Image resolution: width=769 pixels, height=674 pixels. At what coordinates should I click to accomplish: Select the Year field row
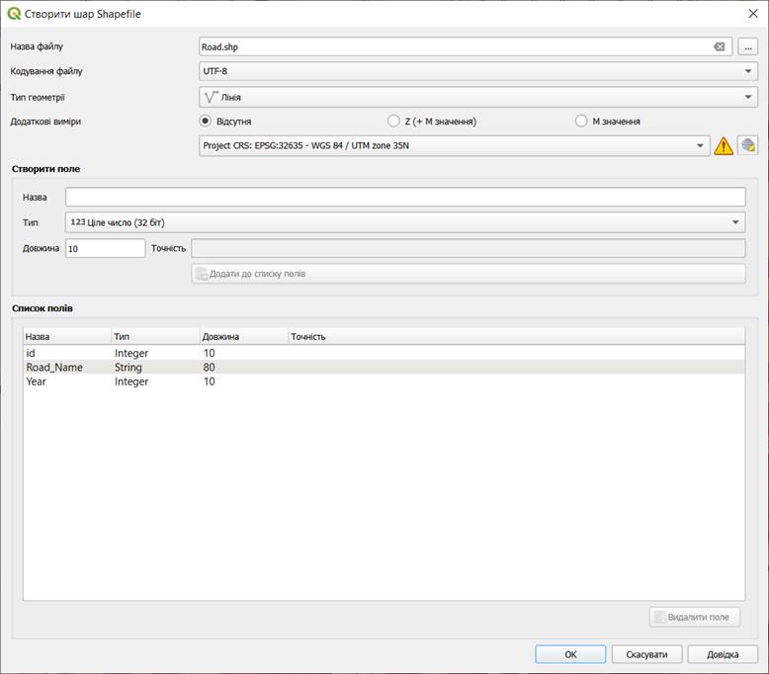[38, 381]
